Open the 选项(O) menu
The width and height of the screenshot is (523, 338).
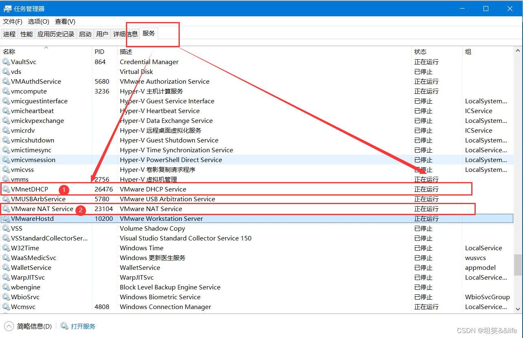coord(39,21)
